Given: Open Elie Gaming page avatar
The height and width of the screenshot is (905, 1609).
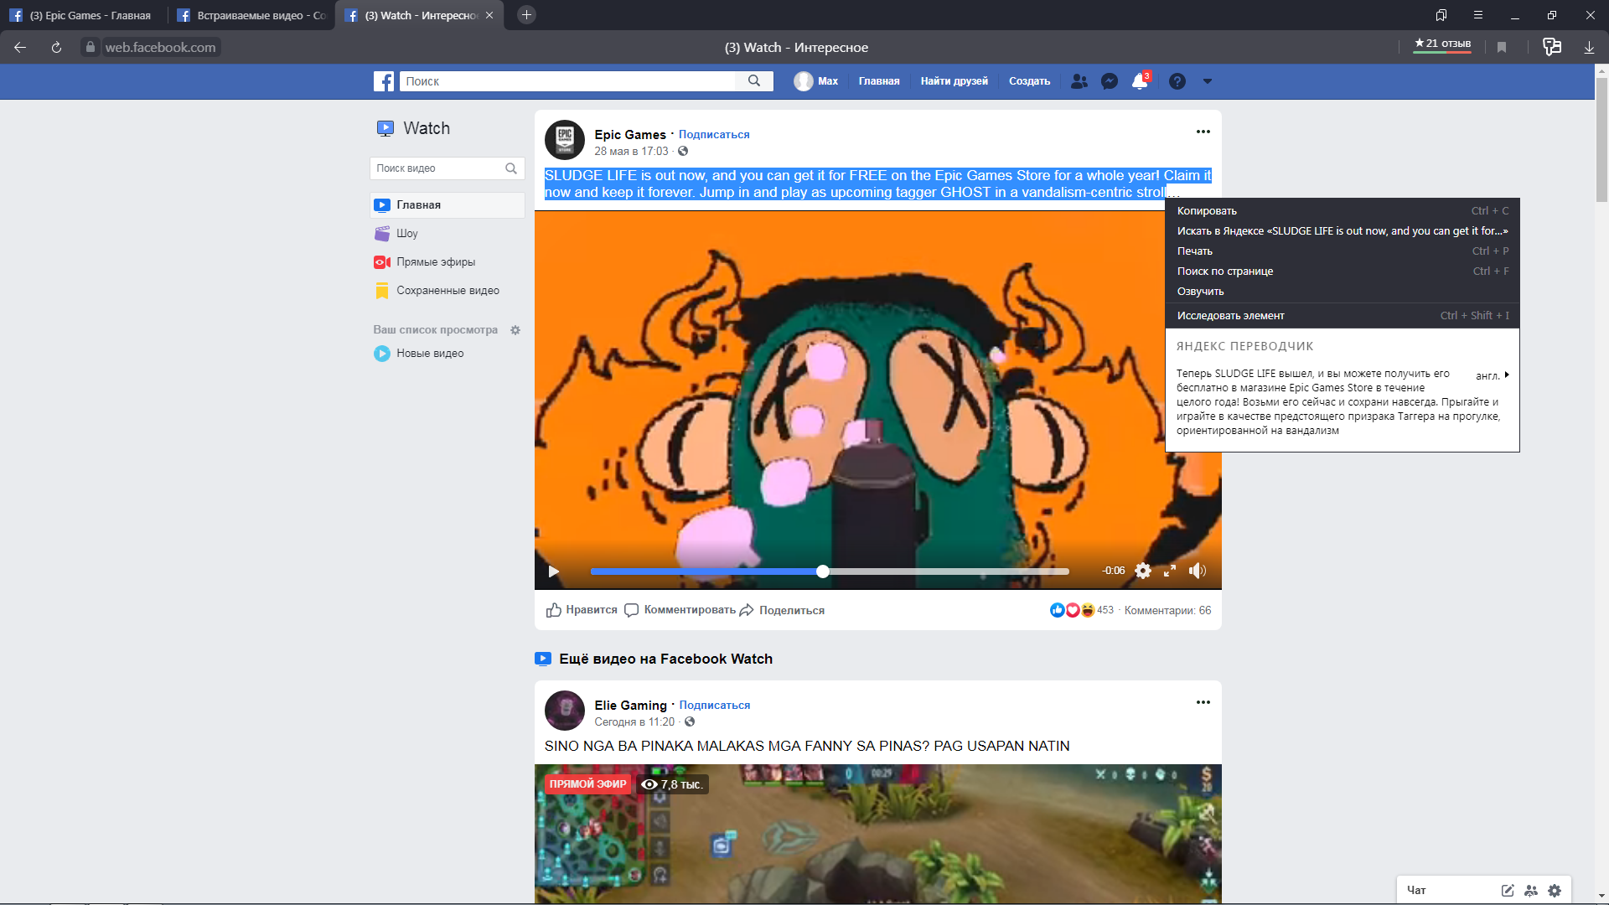Looking at the screenshot, I should [565, 711].
